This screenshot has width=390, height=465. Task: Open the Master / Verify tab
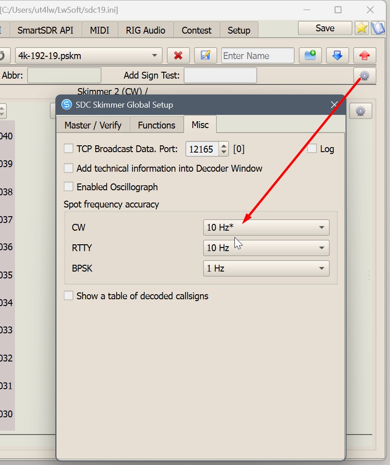coord(93,125)
